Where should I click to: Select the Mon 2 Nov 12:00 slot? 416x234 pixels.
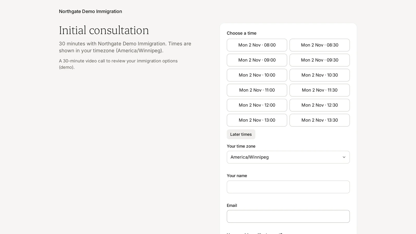click(x=257, y=105)
